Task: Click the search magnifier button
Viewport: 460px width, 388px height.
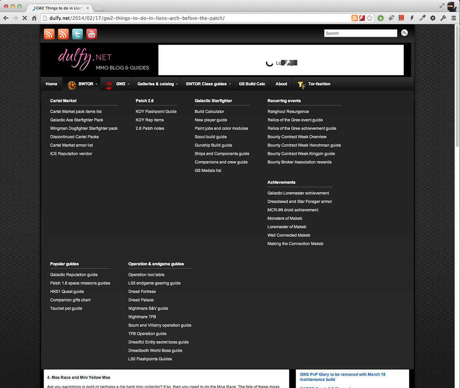Action: point(404,33)
